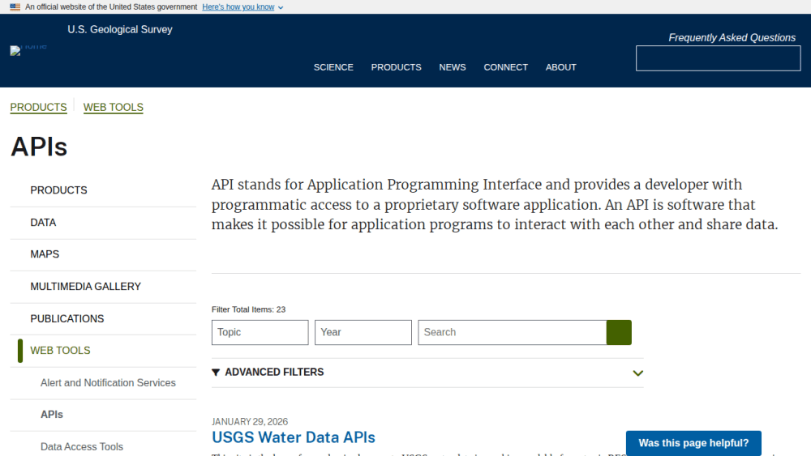This screenshot has width=811, height=456.
Task: Open the SCIENCE menu
Action: click(x=333, y=68)
